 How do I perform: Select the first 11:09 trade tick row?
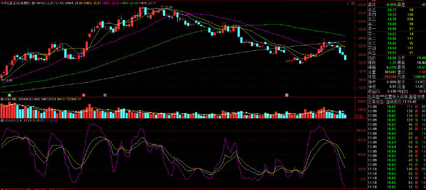(397, 107)
